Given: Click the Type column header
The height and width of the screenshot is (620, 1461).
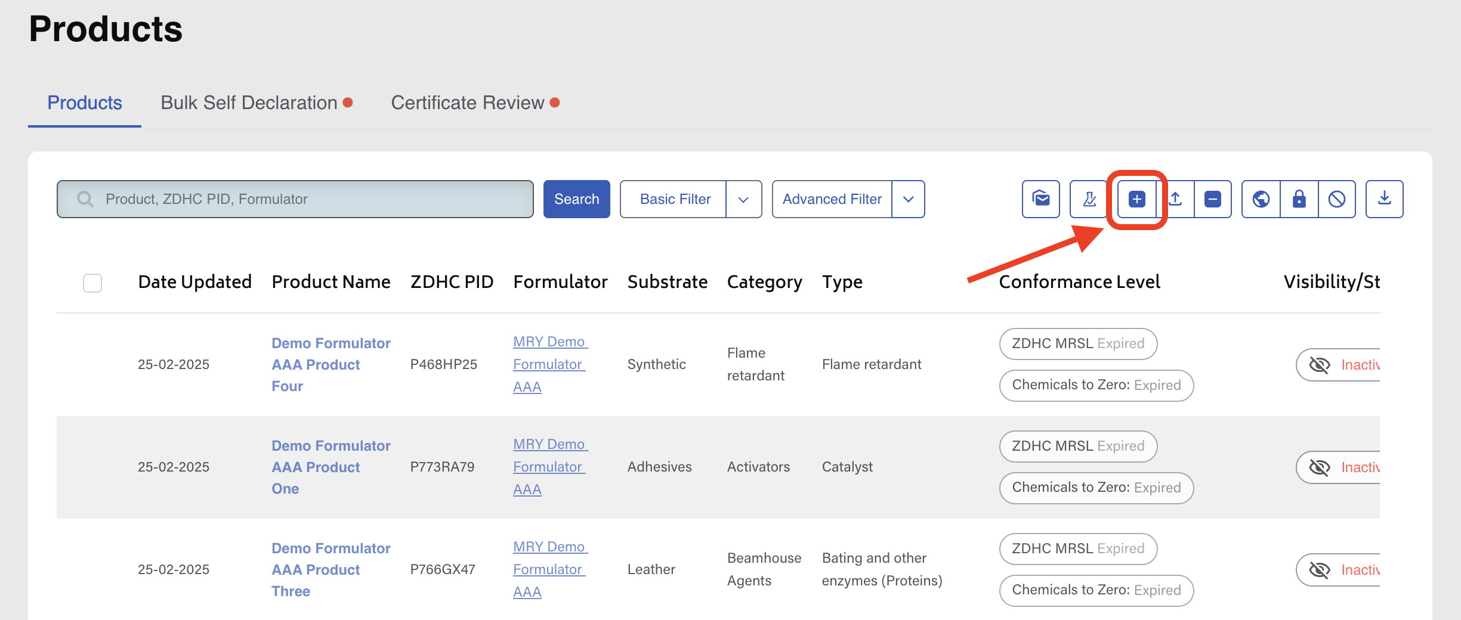Looking at the screenshot, I should [x=842, y=283].
